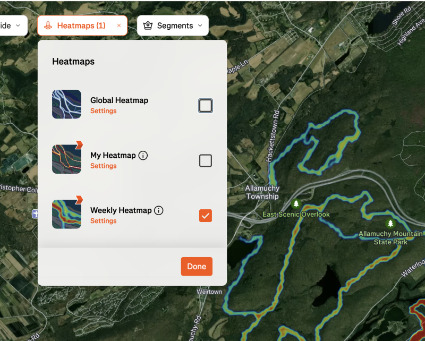Clear Heatmaps filter with the x icon
The width and height of the screenshot is (425, 341).
tap(119, 25)
